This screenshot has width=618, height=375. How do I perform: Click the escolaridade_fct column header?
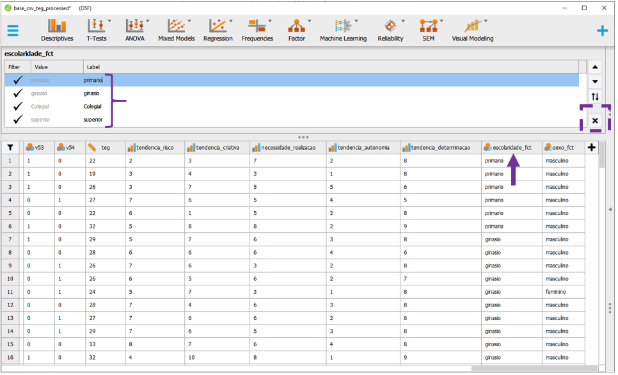[511, 147]
